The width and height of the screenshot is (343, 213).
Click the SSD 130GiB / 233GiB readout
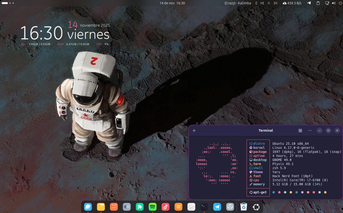tap(35, 44)
